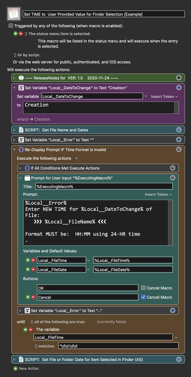Open dropdown next to Local__FileDate variable
The height and width of the screenshot is (377, 191).
point(89,270)
